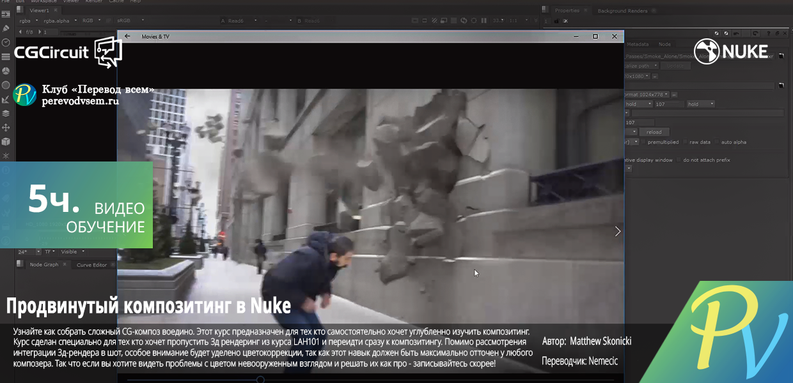This screenshot has height=383, width=793.
Task: Click the Movies & TV seek slider knob
Action: [x=260, y=379]
